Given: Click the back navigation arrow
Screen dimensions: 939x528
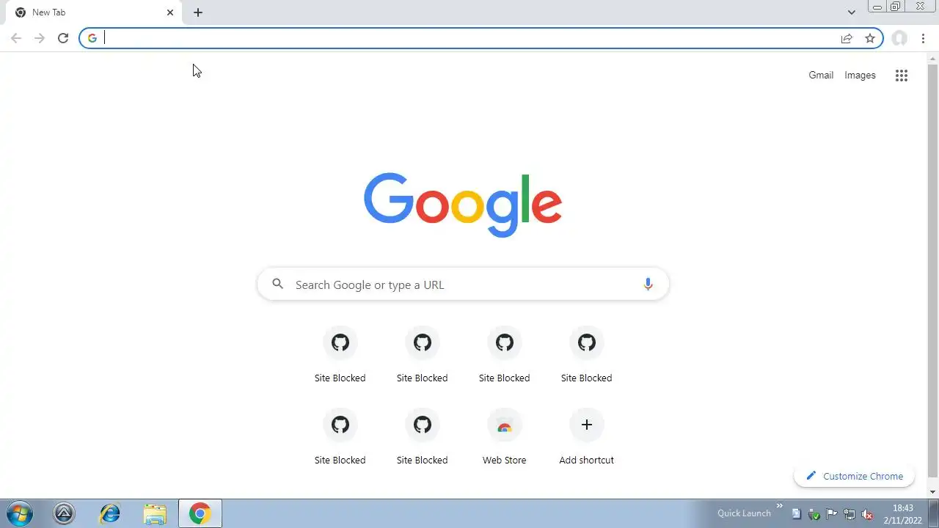Looking at the screenshot, I should point(16,38).
